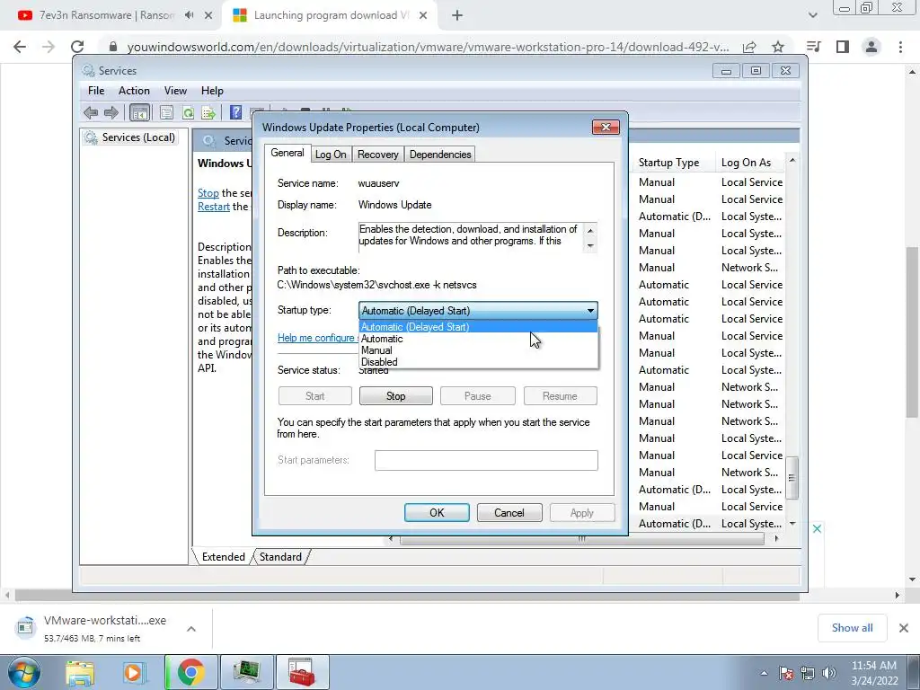Screen dimensions: 920x690
Task: Click the Services list horizontal scrollbar
Action: (581, 539)
